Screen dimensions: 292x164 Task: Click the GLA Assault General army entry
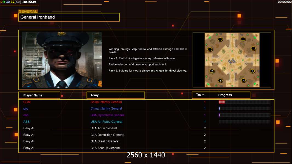tap(105, 148)
